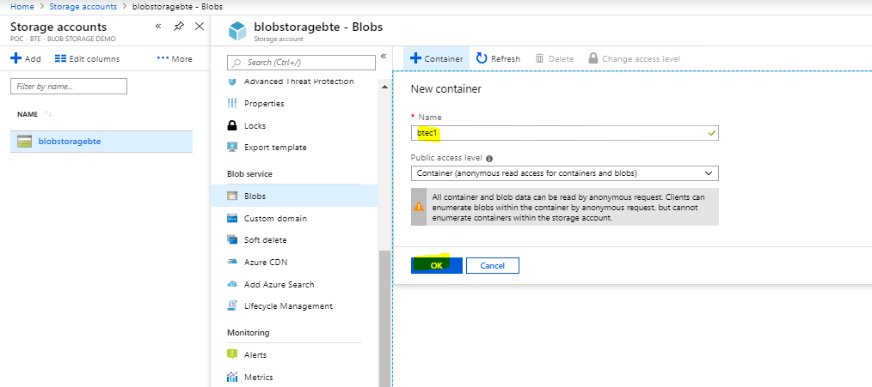Click the Blobs container icon
The height and width of the screenshot is (387, 872).
point(232,196)
